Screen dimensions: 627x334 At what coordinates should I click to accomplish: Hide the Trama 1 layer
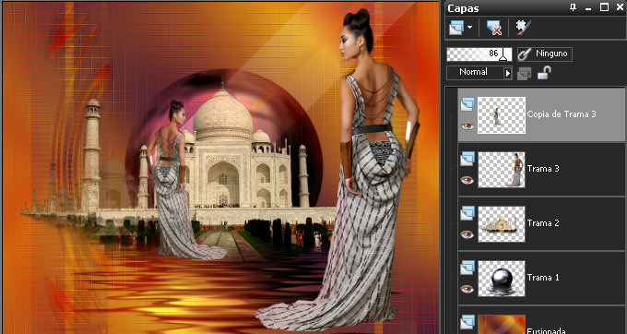467,289
